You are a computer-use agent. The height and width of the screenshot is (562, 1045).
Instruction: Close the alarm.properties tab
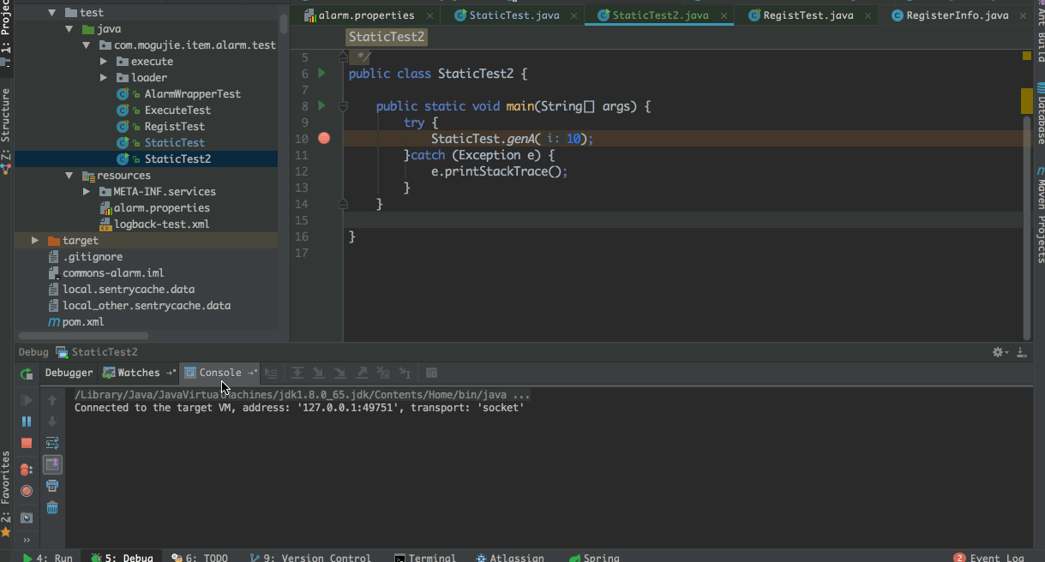(429, 15)
